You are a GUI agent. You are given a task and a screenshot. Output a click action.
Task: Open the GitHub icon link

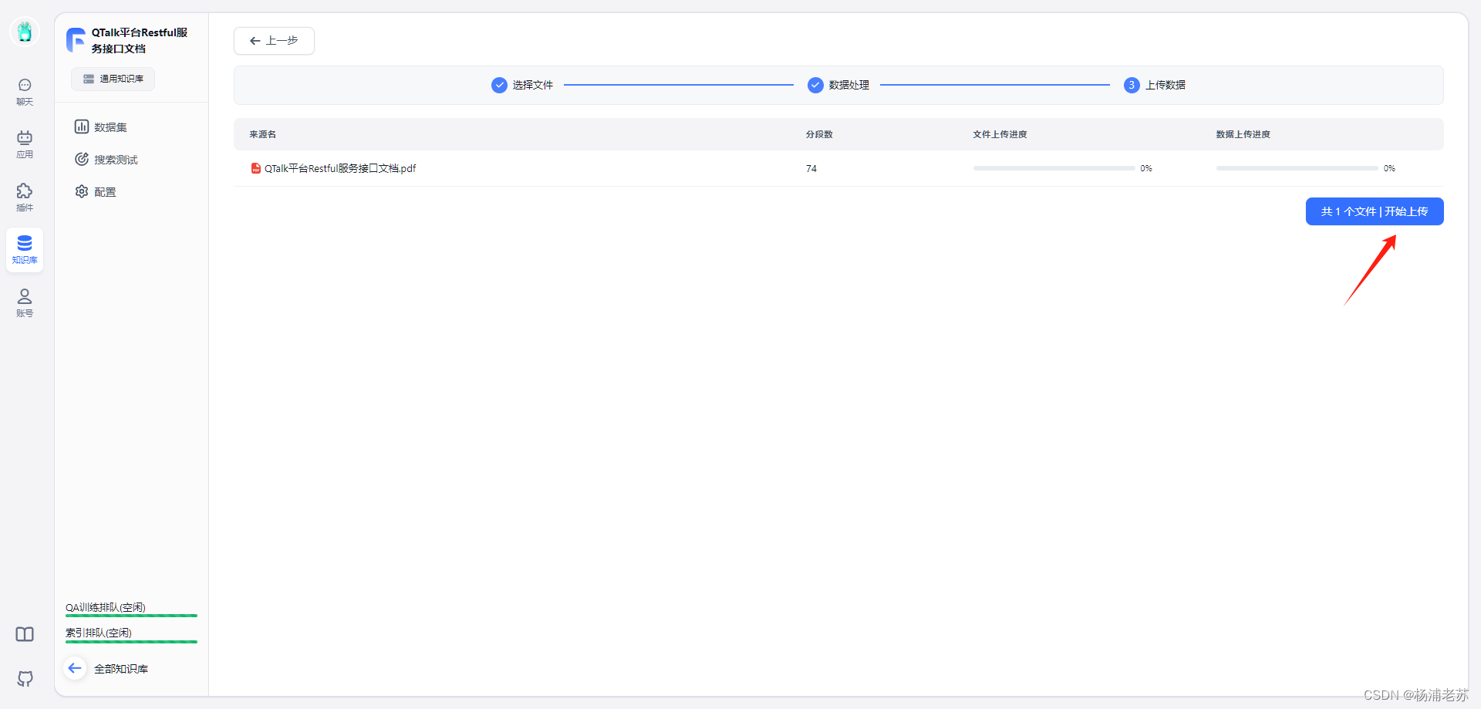[x=25, y=679]
